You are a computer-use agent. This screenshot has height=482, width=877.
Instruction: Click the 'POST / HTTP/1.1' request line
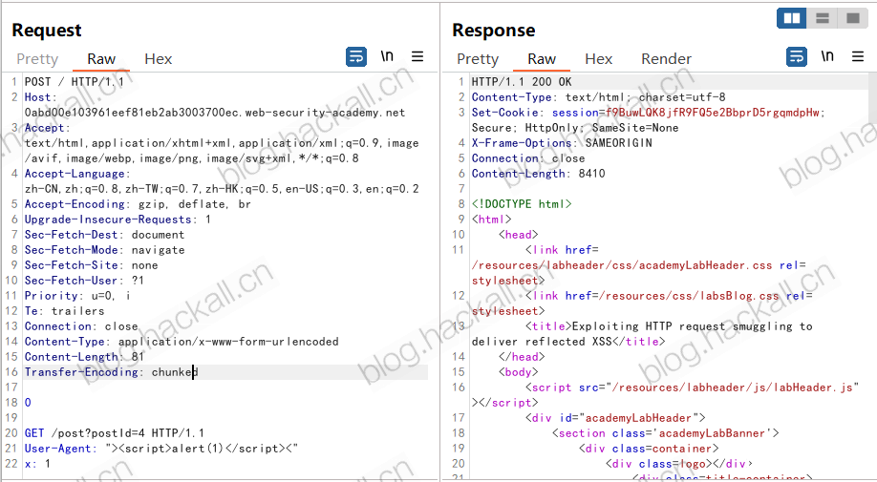click(75, 82)
